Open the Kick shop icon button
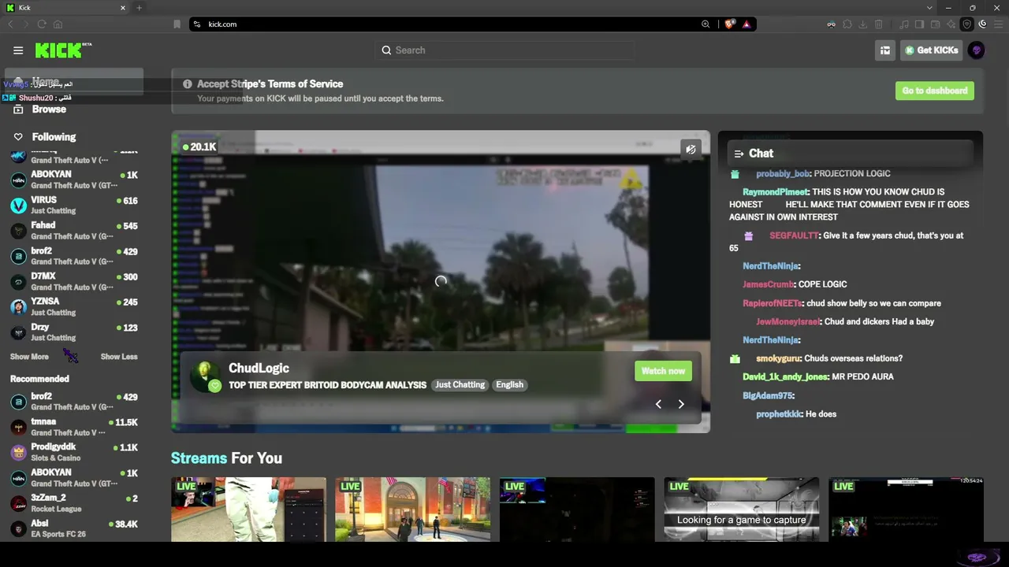1009x567 pixels. coord(885,50)
